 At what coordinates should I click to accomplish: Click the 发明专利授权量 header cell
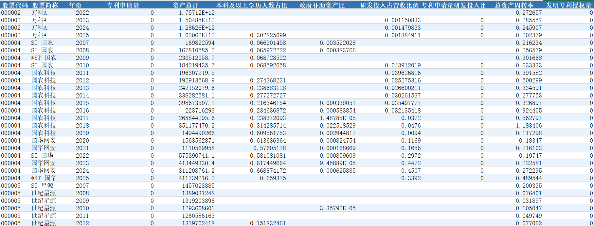(x=568, y=5)
